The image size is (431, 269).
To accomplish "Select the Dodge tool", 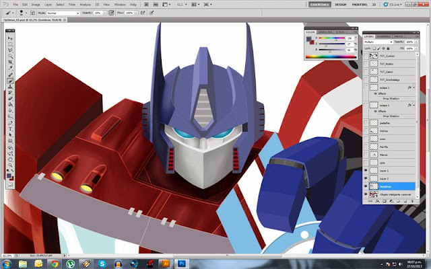I will click(x=10, y=116).
